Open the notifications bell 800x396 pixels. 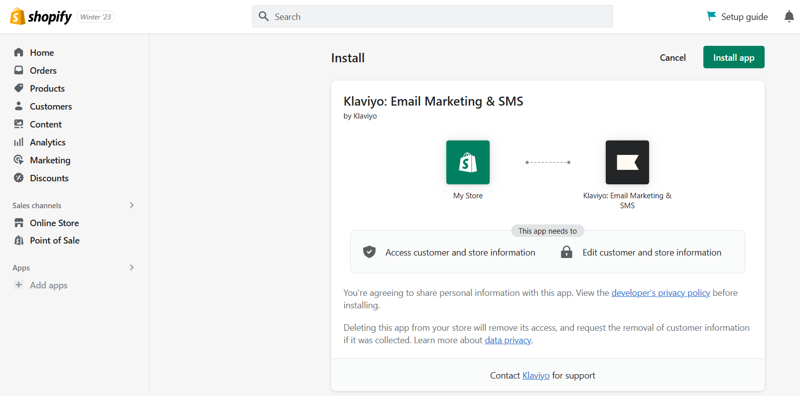(789, 16)
